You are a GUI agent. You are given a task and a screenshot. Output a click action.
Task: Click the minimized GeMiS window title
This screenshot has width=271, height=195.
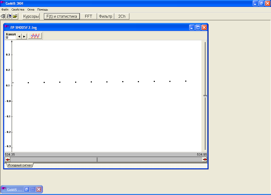[14, 190]
